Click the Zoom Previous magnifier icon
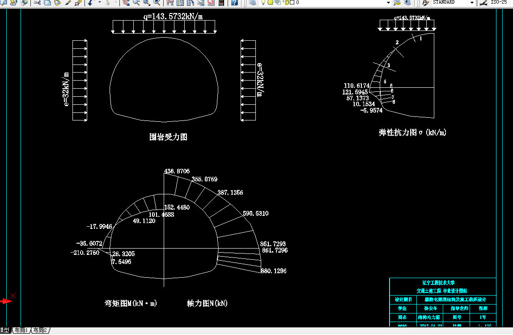This screenshot has width=513, height=335. [x=157, y=3]
